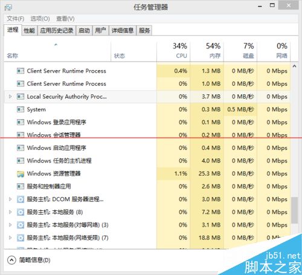
Task: Click icon beside Windows 任务的主机进程
Action: pos(21,161)
